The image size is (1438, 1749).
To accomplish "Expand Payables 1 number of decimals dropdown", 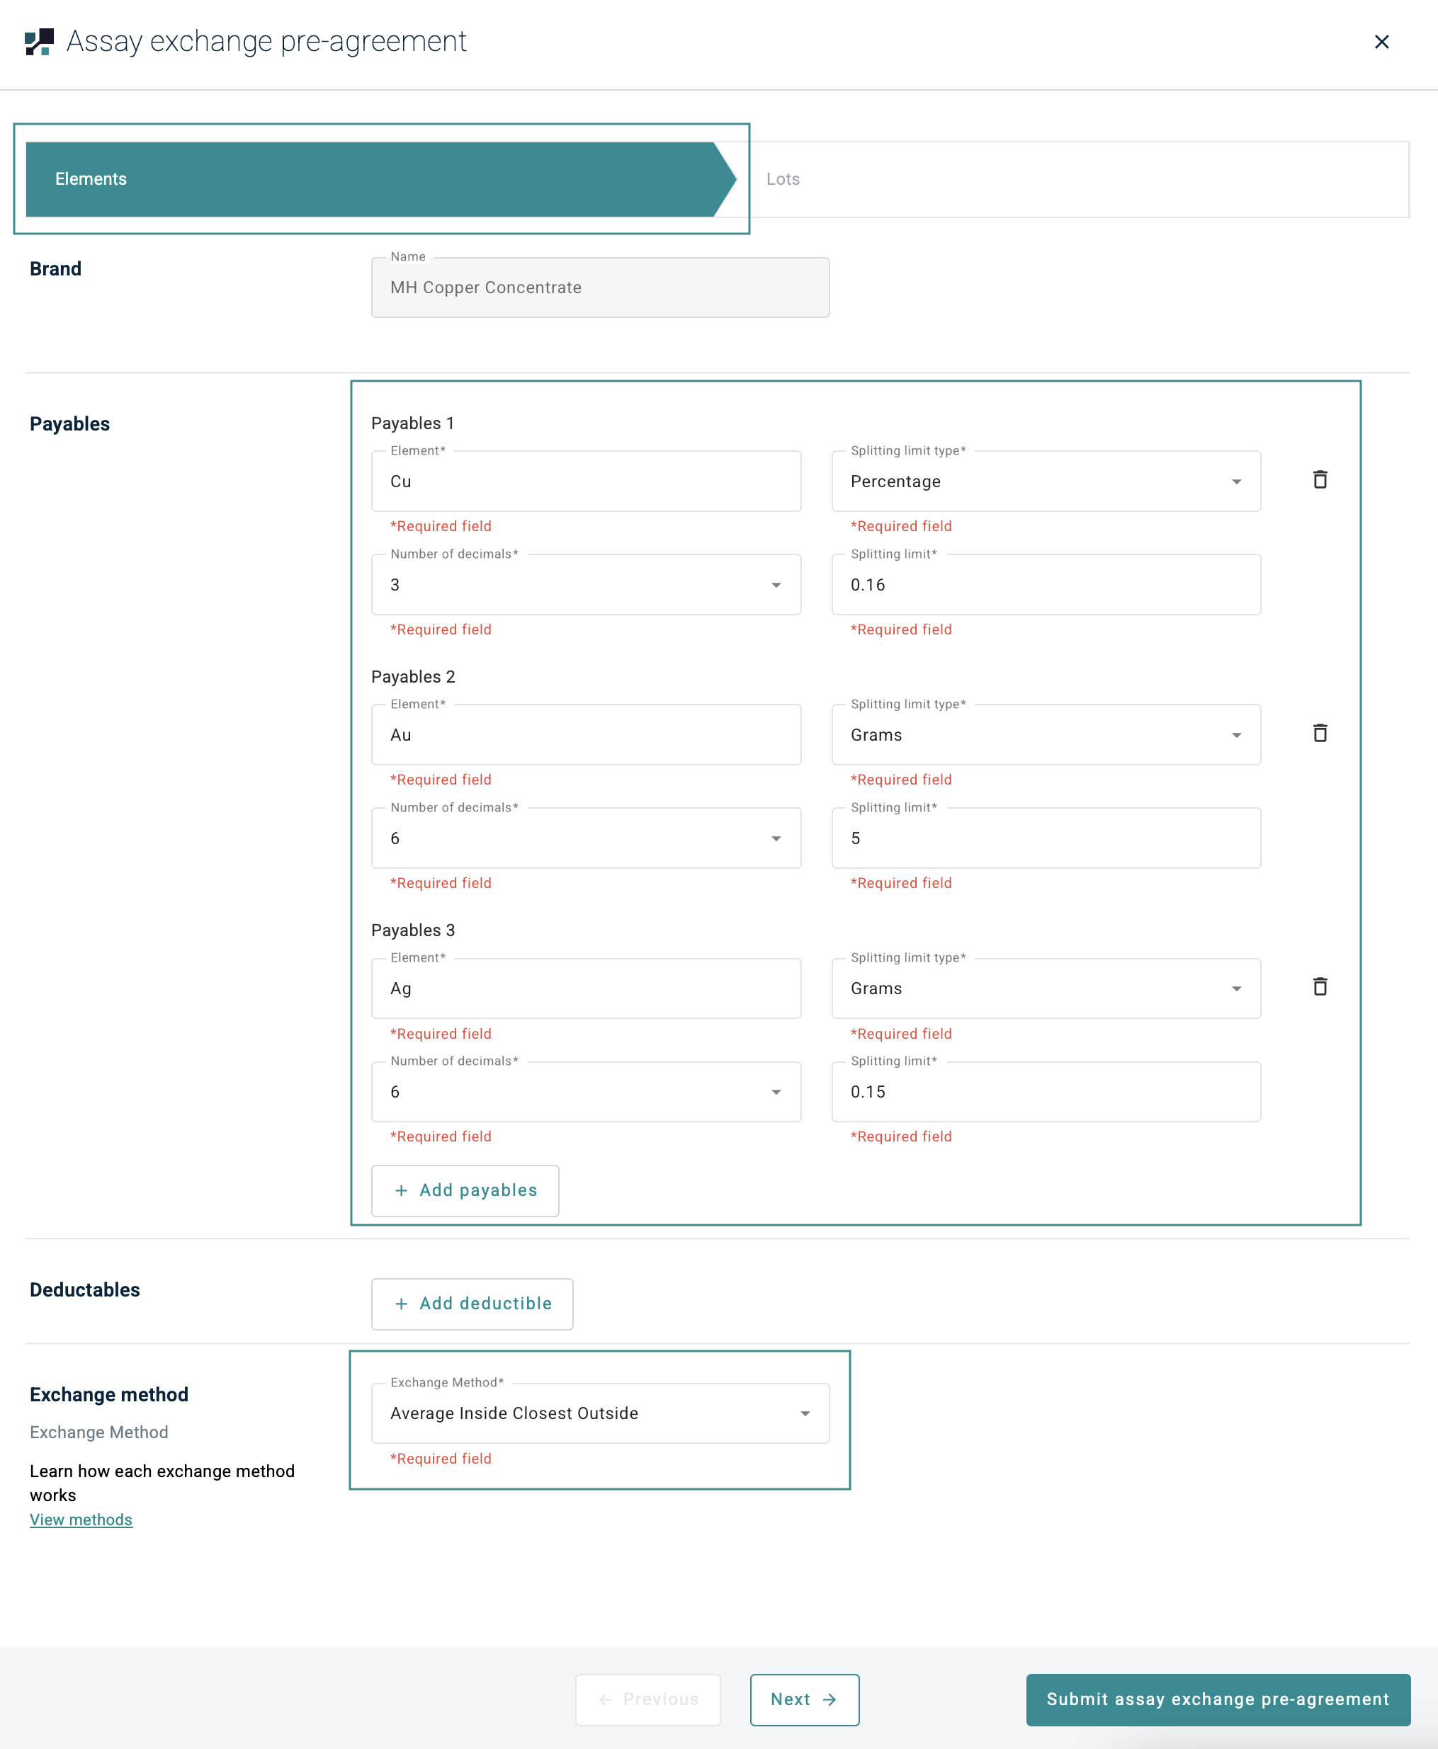I will tap(586, 585).
